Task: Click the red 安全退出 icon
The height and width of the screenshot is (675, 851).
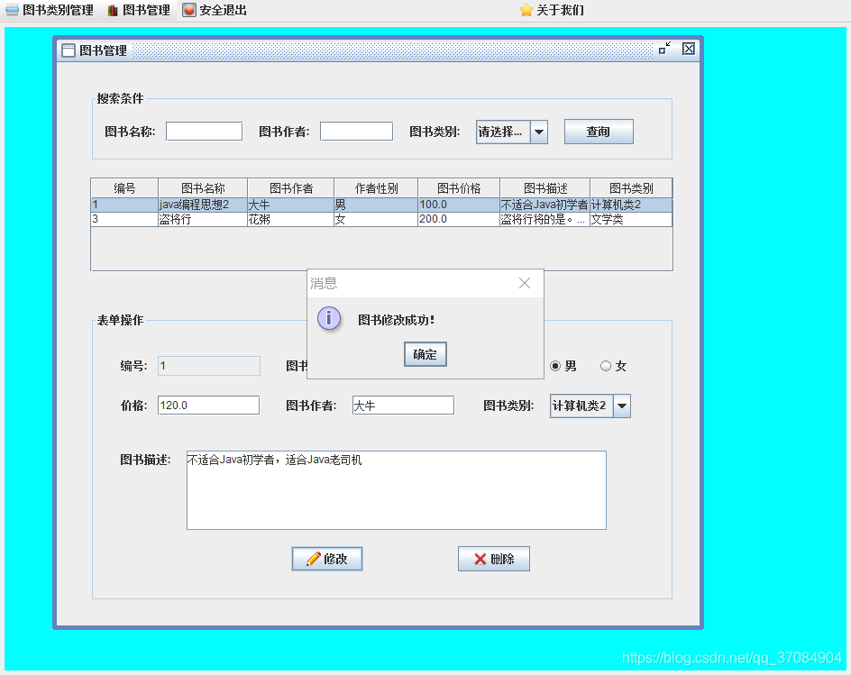Action: 189,10
